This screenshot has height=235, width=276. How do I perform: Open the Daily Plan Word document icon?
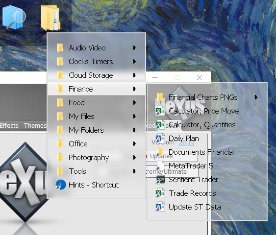[x=160, y=139]
